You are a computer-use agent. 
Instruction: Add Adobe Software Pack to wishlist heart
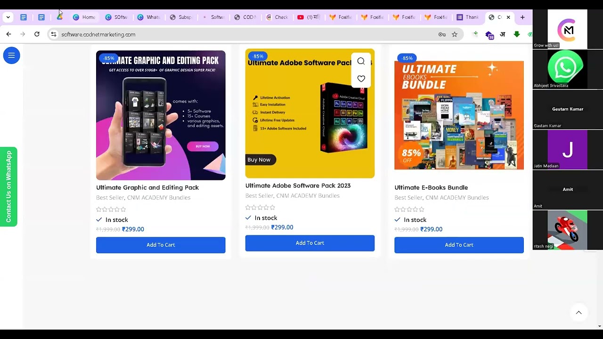(361, 79)
